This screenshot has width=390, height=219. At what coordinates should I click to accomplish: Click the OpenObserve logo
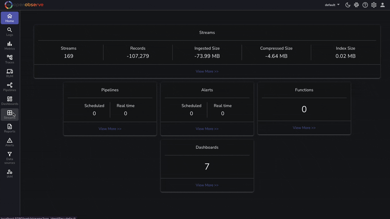24,5
